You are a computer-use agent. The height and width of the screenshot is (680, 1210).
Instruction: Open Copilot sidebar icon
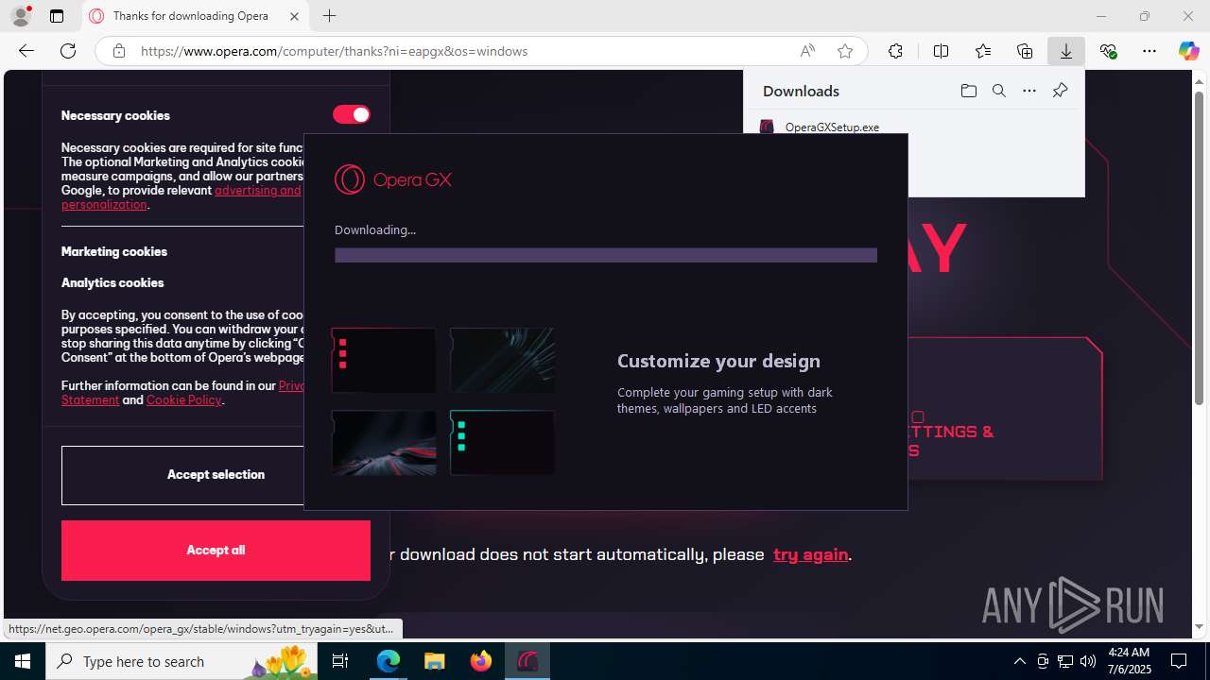1188,51
